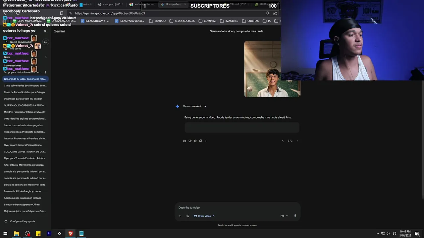Open CLIPS MDP COMM bookmark

click(27, 21)
